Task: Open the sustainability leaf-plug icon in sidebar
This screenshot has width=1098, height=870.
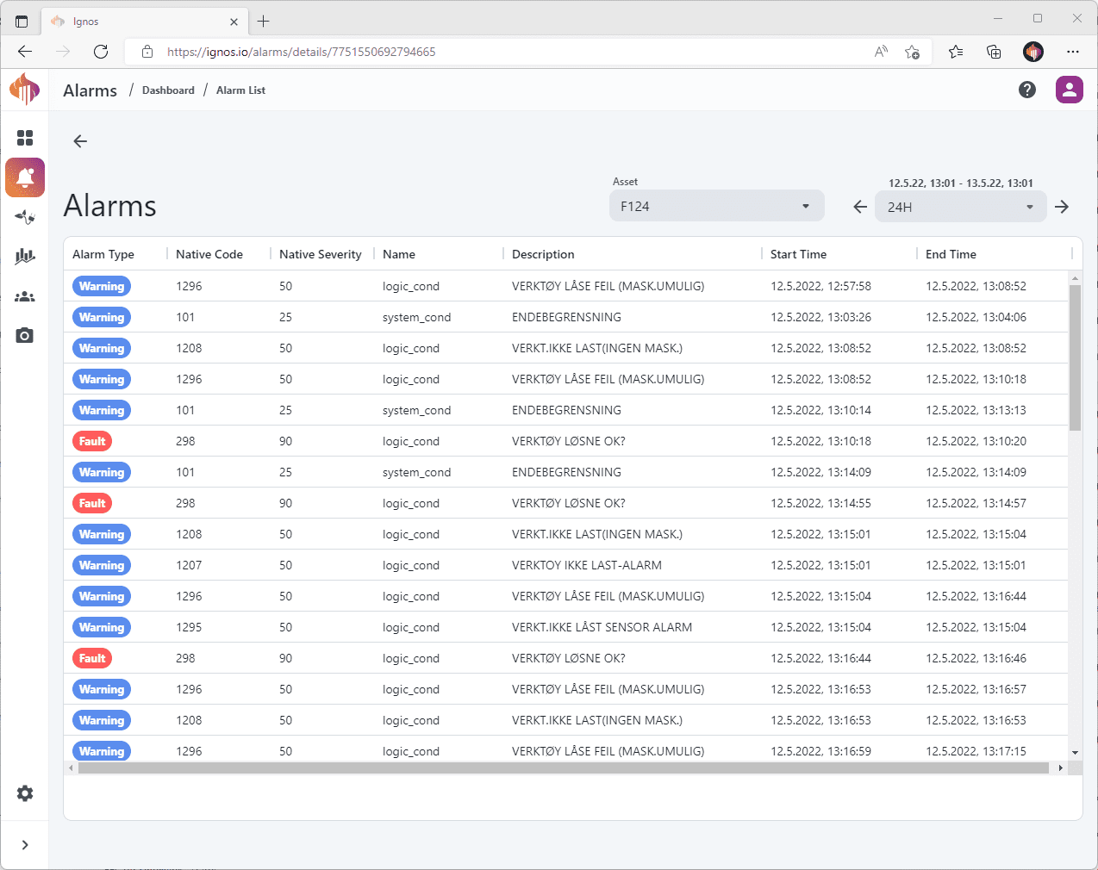Action: click(25, 217)
